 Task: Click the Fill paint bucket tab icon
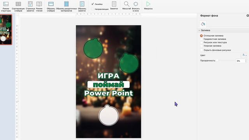click(203, 24)
